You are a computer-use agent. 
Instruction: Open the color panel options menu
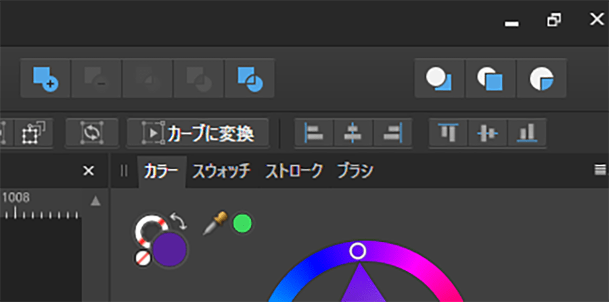click(600, 170)
